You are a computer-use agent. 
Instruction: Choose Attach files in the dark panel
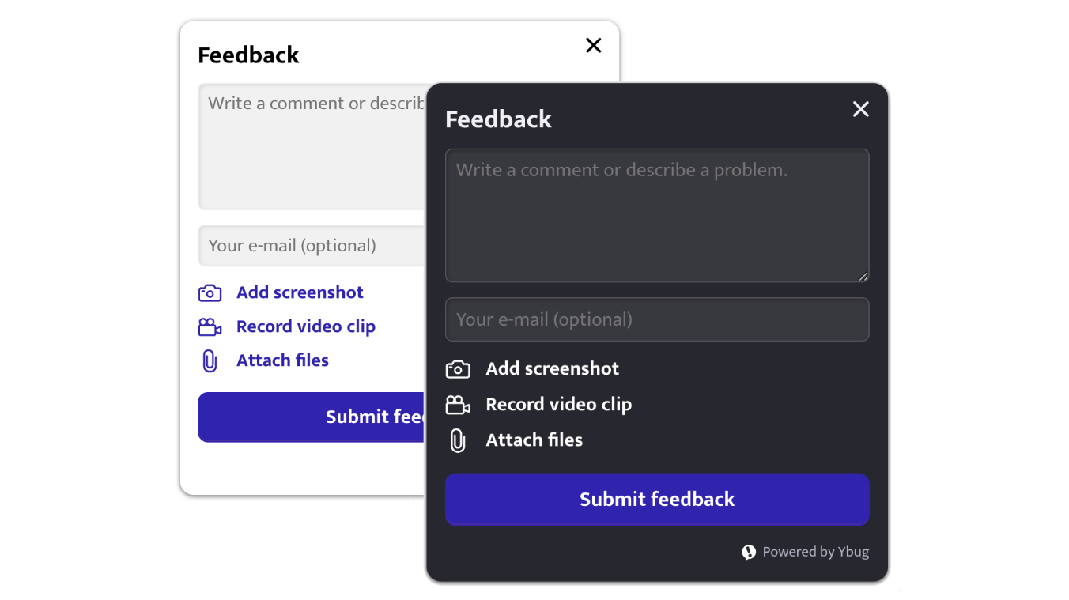(x=534, y=440)
